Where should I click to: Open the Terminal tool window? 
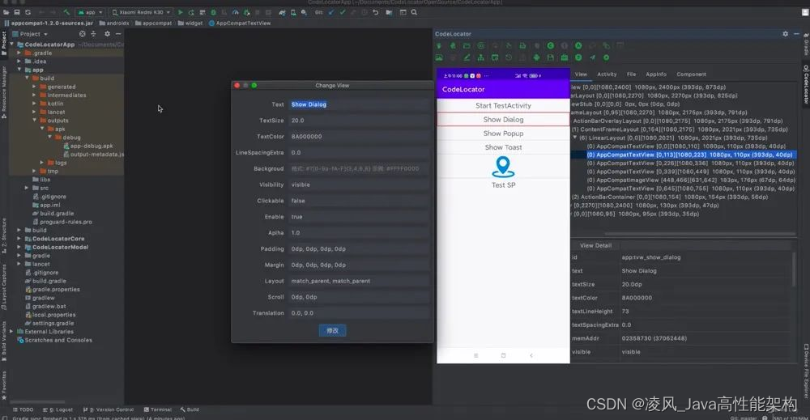click(x=158, y=409)
